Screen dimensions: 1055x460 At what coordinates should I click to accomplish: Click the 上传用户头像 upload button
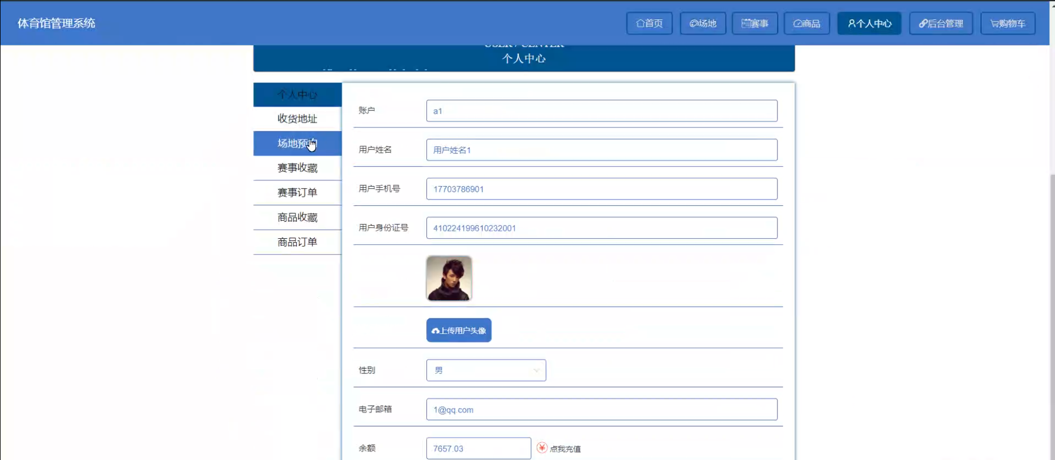click(459, 330)
